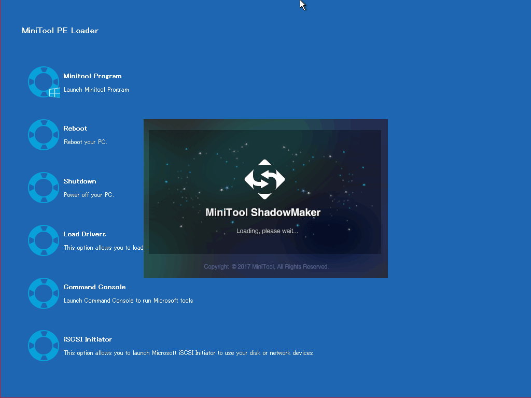This screenshot has width=531, height=398.
Task: Open the Minitool Program title link
Action: 92,76
